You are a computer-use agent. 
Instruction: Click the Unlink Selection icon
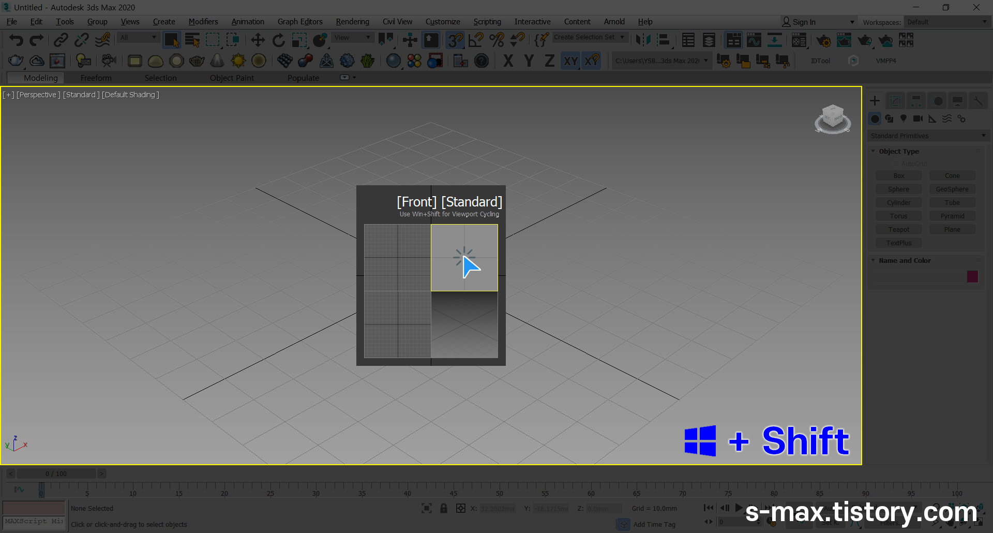[x=82, y=40]
